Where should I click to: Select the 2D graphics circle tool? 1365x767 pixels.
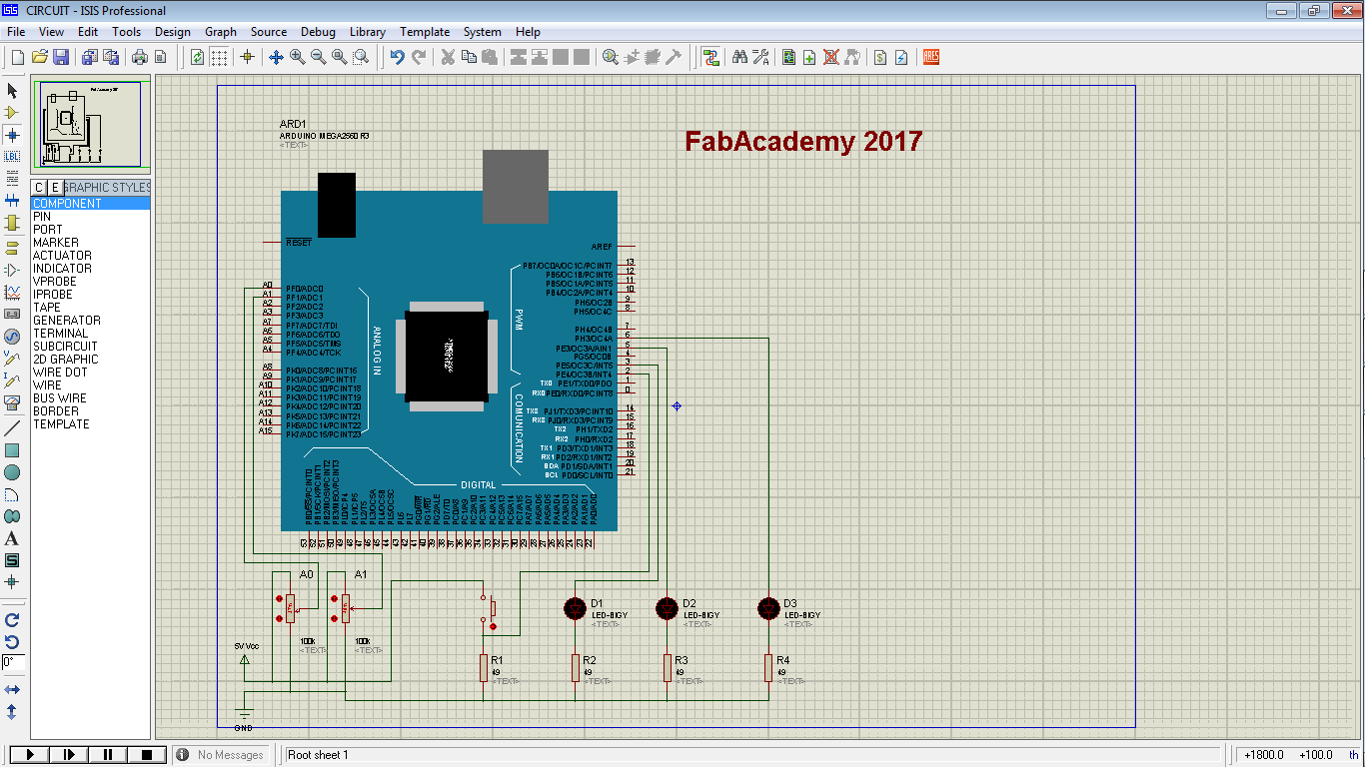12,472
